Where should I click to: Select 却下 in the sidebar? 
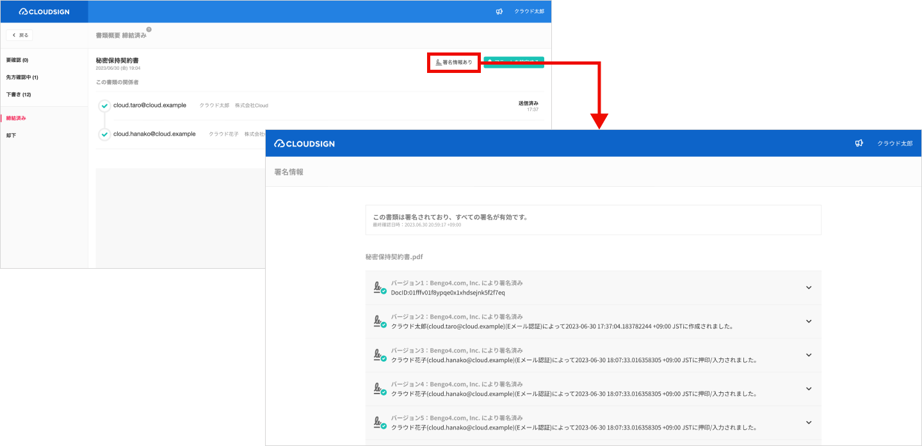click(12, 136)
